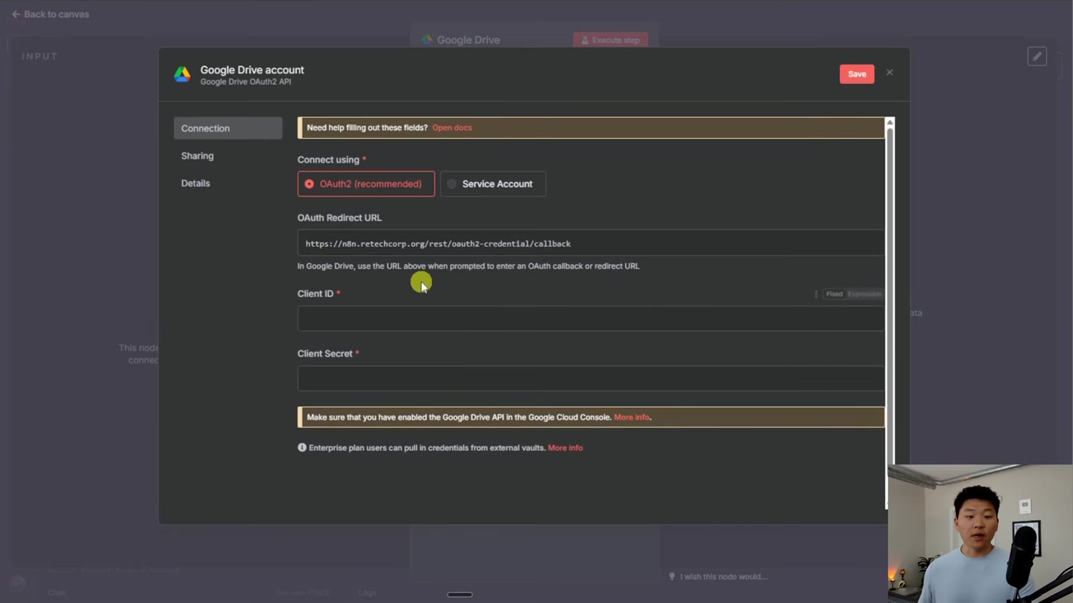Switch Client ID to Fixed mode
The height and width of the screenshot is (603, 1073).
pyautogui.click(x=834, y=294)
